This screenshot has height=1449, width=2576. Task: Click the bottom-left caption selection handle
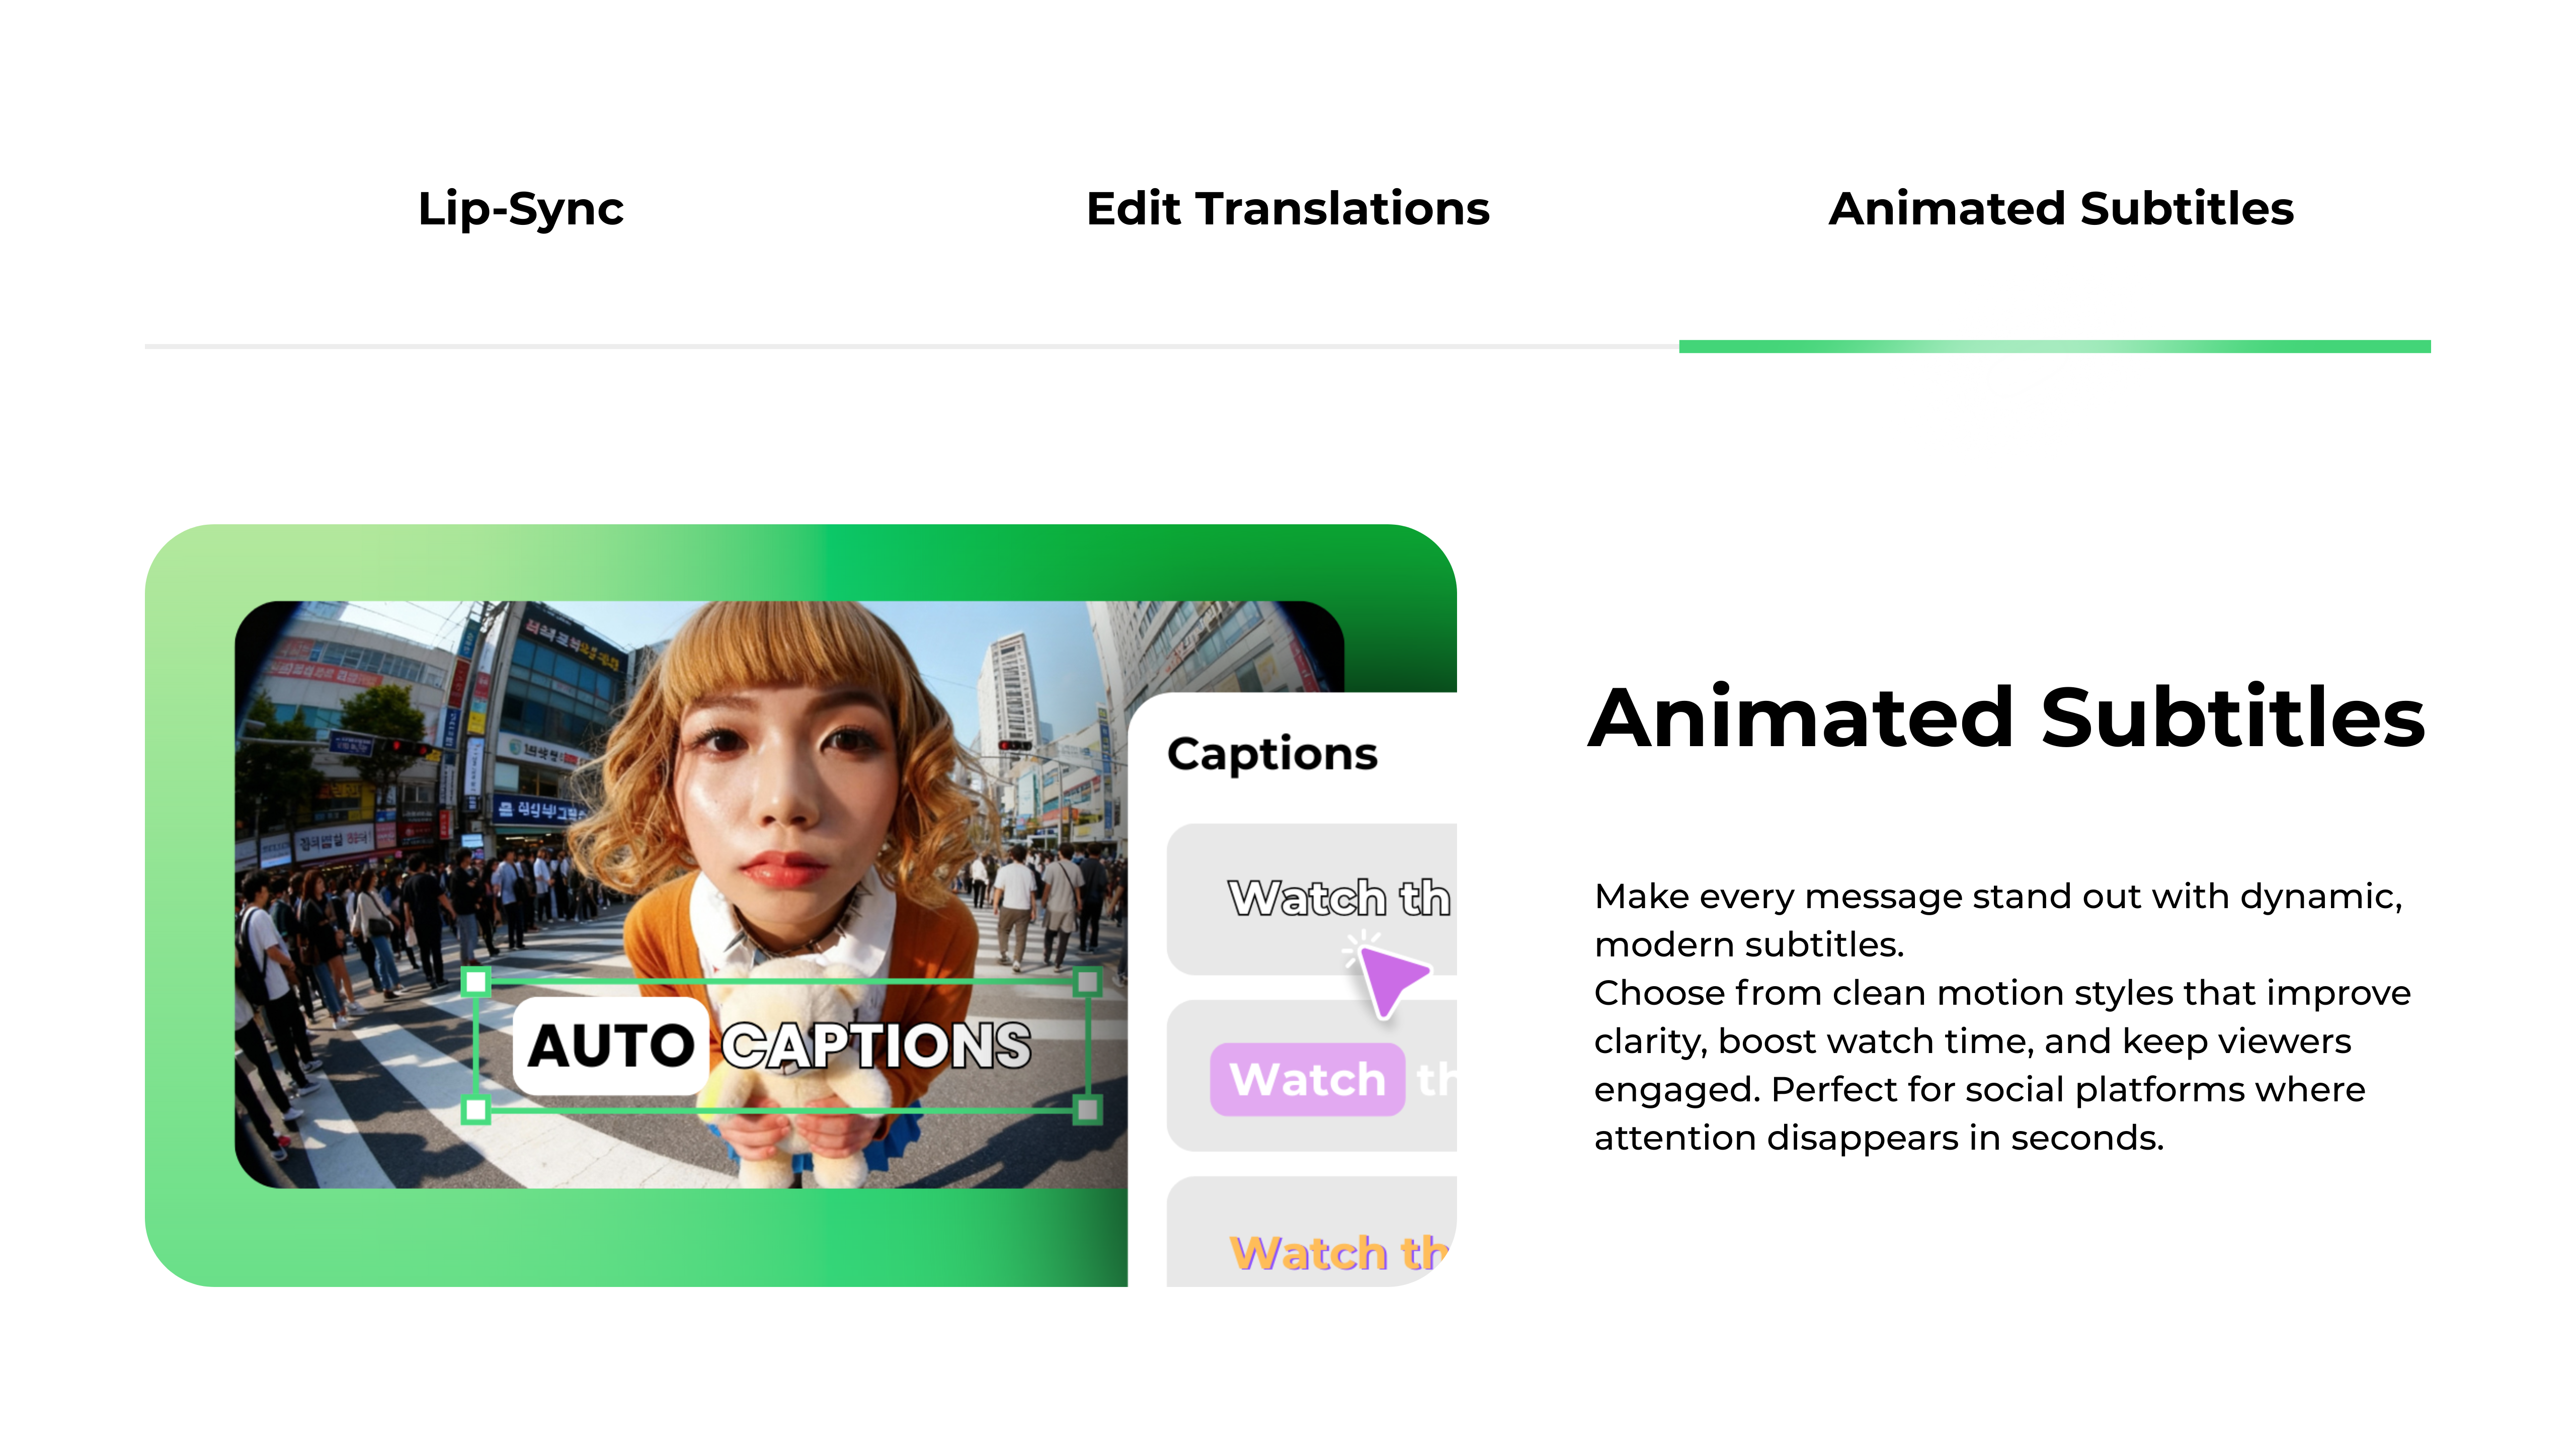(477, 1109)
